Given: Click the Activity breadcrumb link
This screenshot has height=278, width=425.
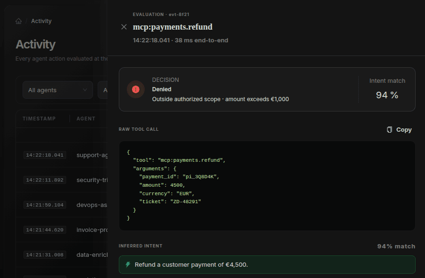Looking at the screenshot, I should coord(41,21).
